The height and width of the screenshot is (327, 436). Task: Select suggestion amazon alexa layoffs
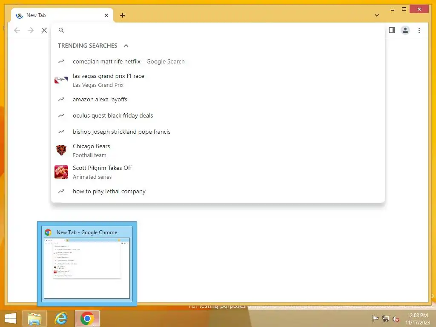click(218, 99)
